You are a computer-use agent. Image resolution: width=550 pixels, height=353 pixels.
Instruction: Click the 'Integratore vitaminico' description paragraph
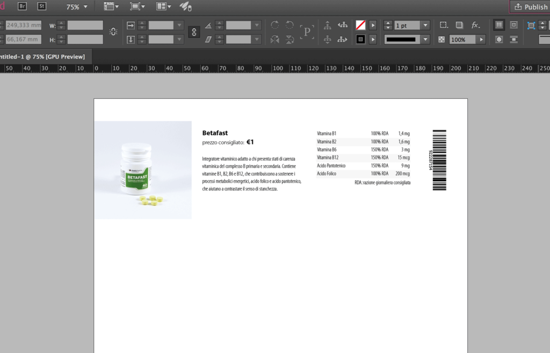click(x=251, y=174)
